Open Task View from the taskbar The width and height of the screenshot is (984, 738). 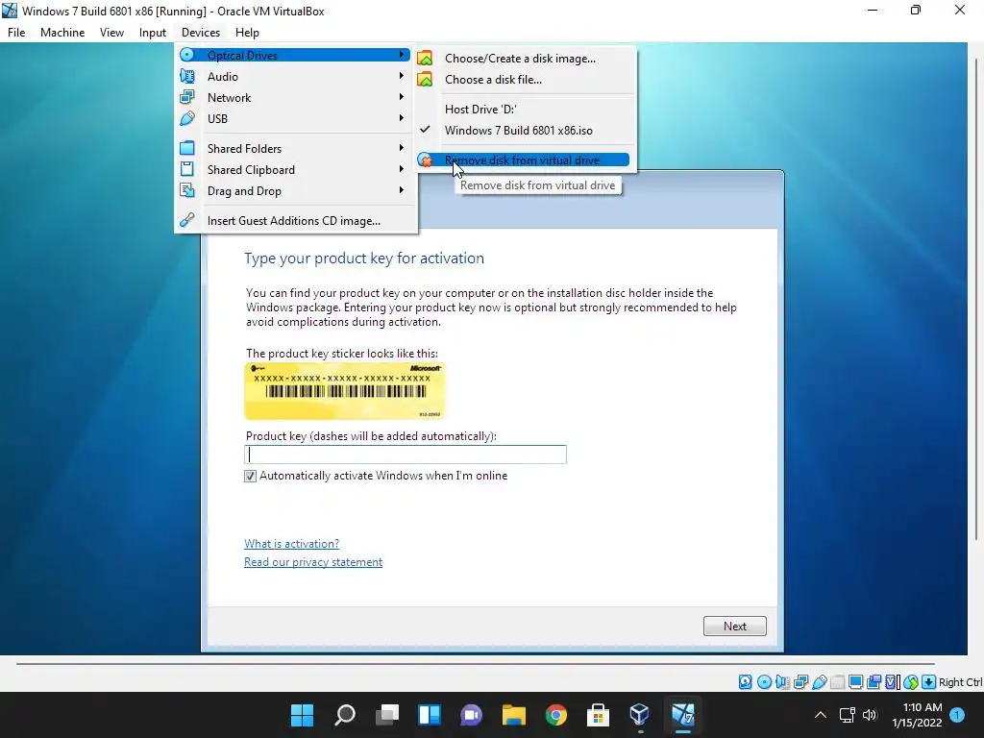[x=387, y=715]
